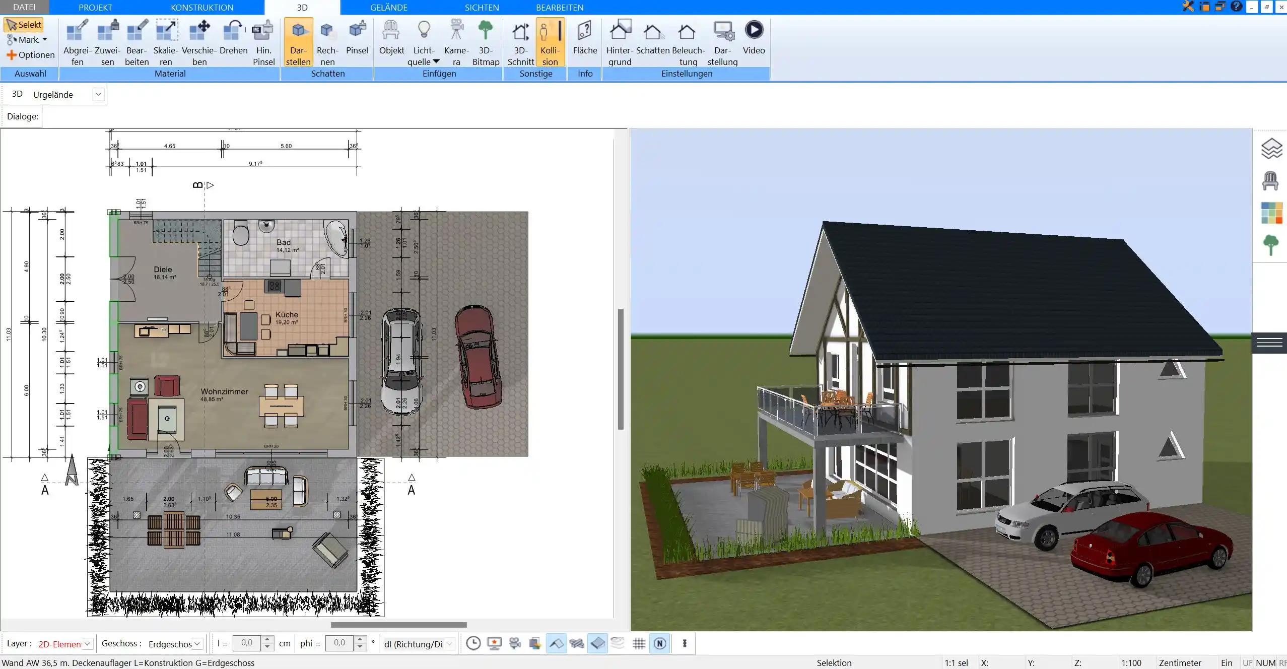Click the horizontal scrollbar of the 2D plan
This screenshot has width=1287, height=669.
coord(398,625)
